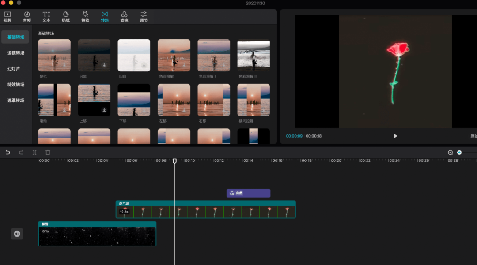This screenshot has width=477, height=265.
Task: Open the 视频 (Video) media panel
Action: 8,17
